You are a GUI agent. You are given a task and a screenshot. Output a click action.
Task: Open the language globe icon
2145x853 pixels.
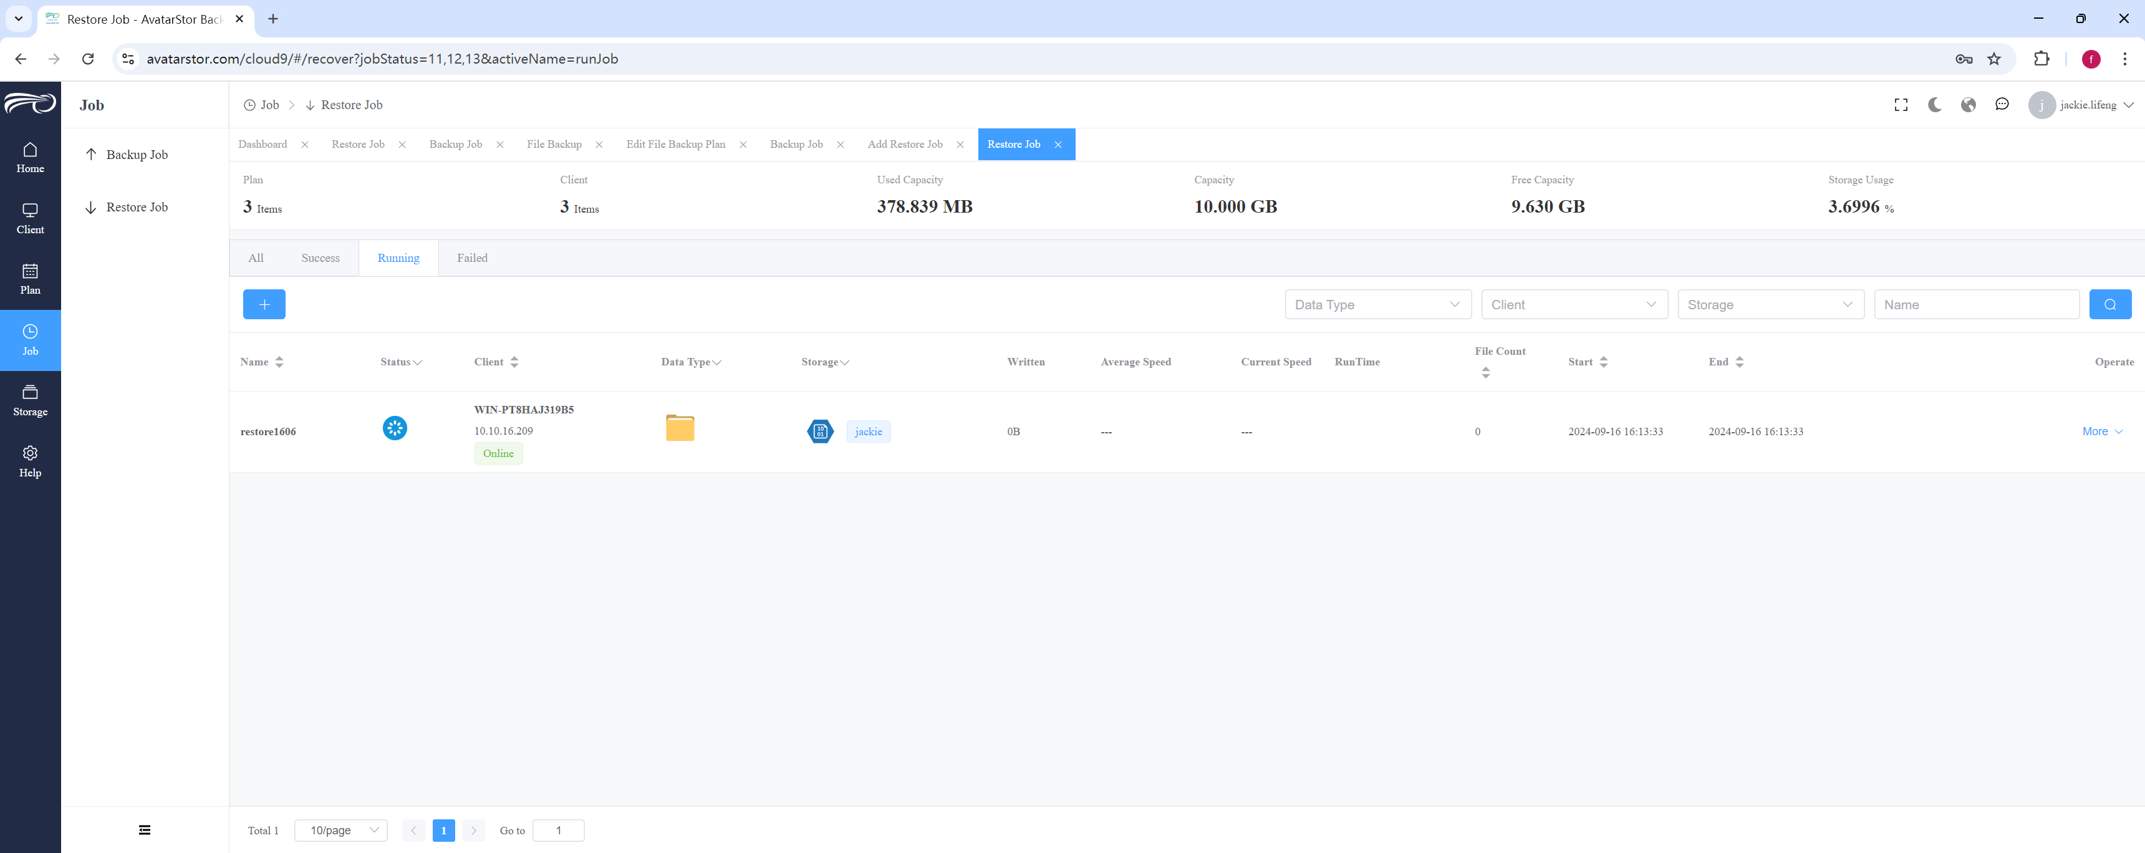click(1969, 105)
